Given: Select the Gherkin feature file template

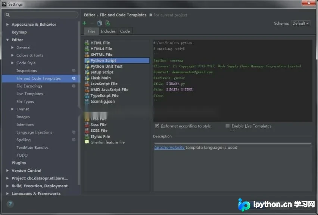Looking at the screenshot, I should [117, 142].
